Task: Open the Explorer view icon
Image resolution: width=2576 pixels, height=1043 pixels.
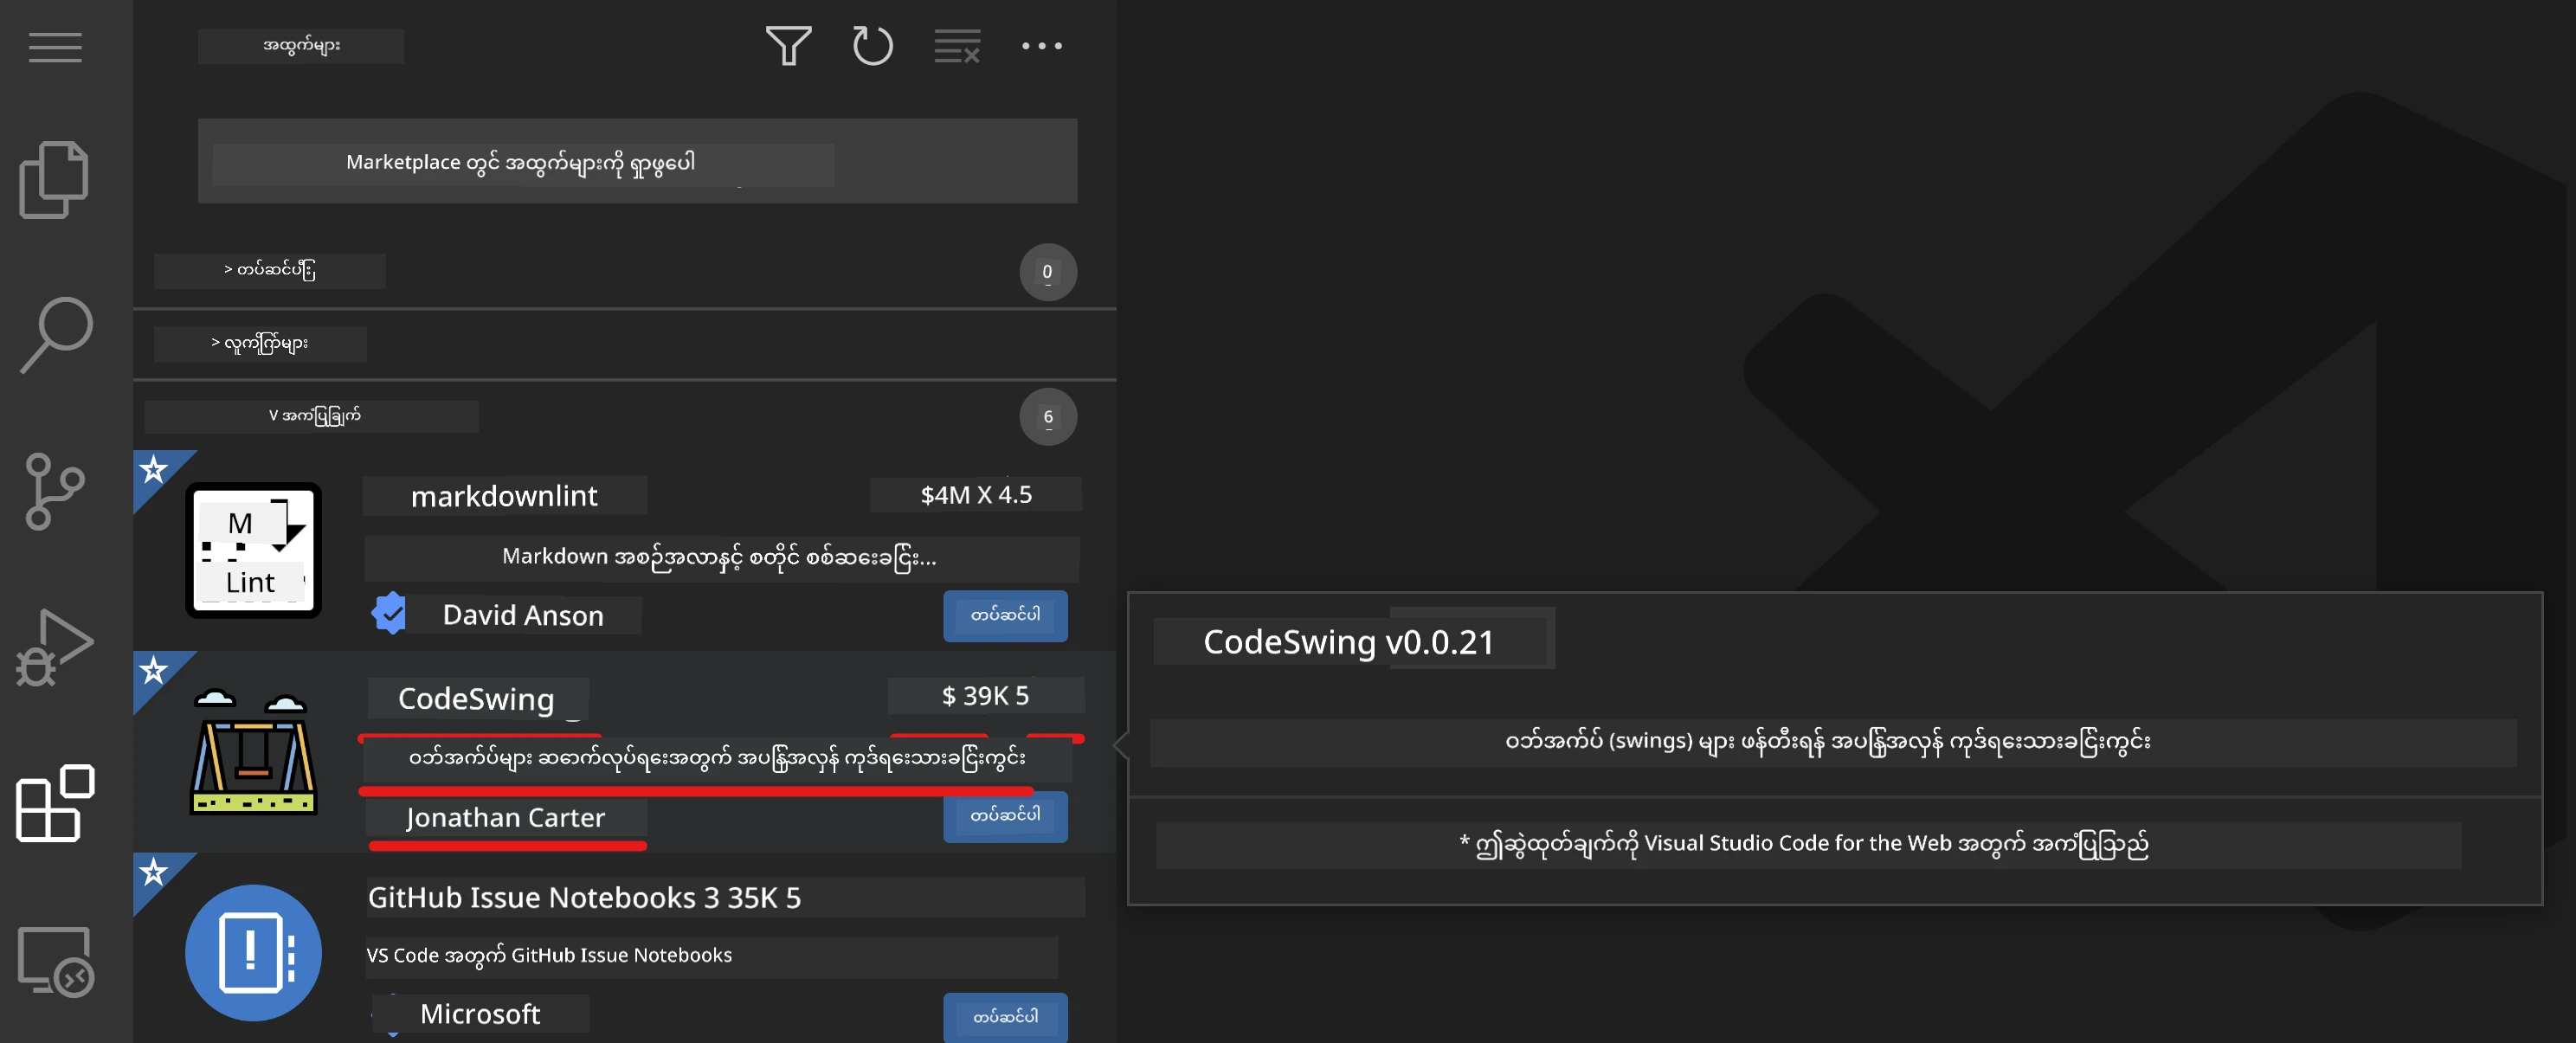Action: [x=55, y=180]
